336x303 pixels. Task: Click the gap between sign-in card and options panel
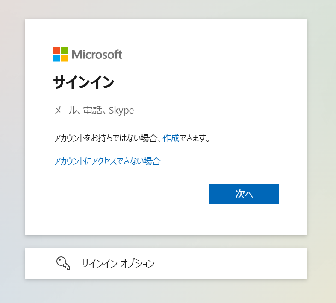(x=165, y=242)
